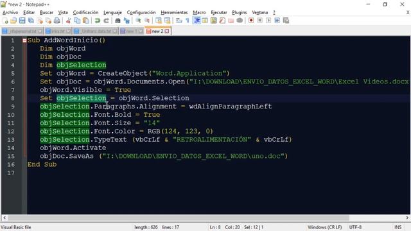
Task: Zoom out with the magnifier minus icon
Action: click(147, 21)
